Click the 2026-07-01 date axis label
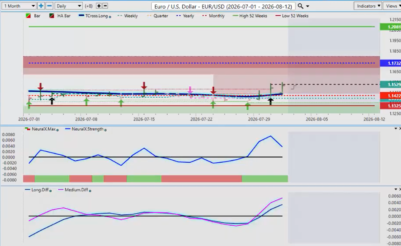This screenshot has width=401, height=246. tap(29, 119)
